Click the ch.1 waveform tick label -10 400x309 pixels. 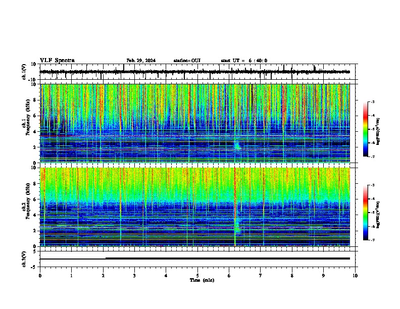click(33, 80)
